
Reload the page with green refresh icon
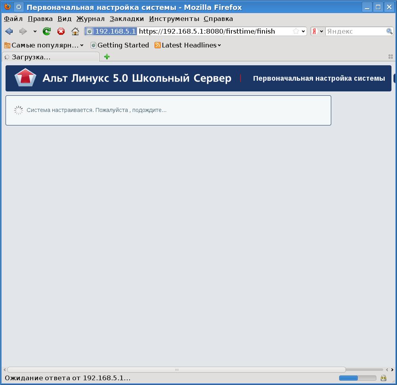pos(47,31)
